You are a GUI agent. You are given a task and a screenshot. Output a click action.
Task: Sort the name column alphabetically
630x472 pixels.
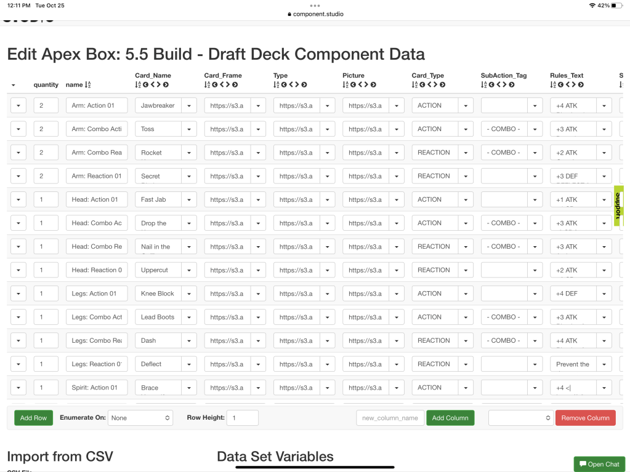click(x=87, y=85)
